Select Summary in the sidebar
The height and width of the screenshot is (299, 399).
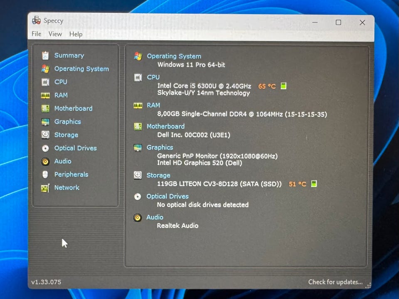(x=69, y=55)
